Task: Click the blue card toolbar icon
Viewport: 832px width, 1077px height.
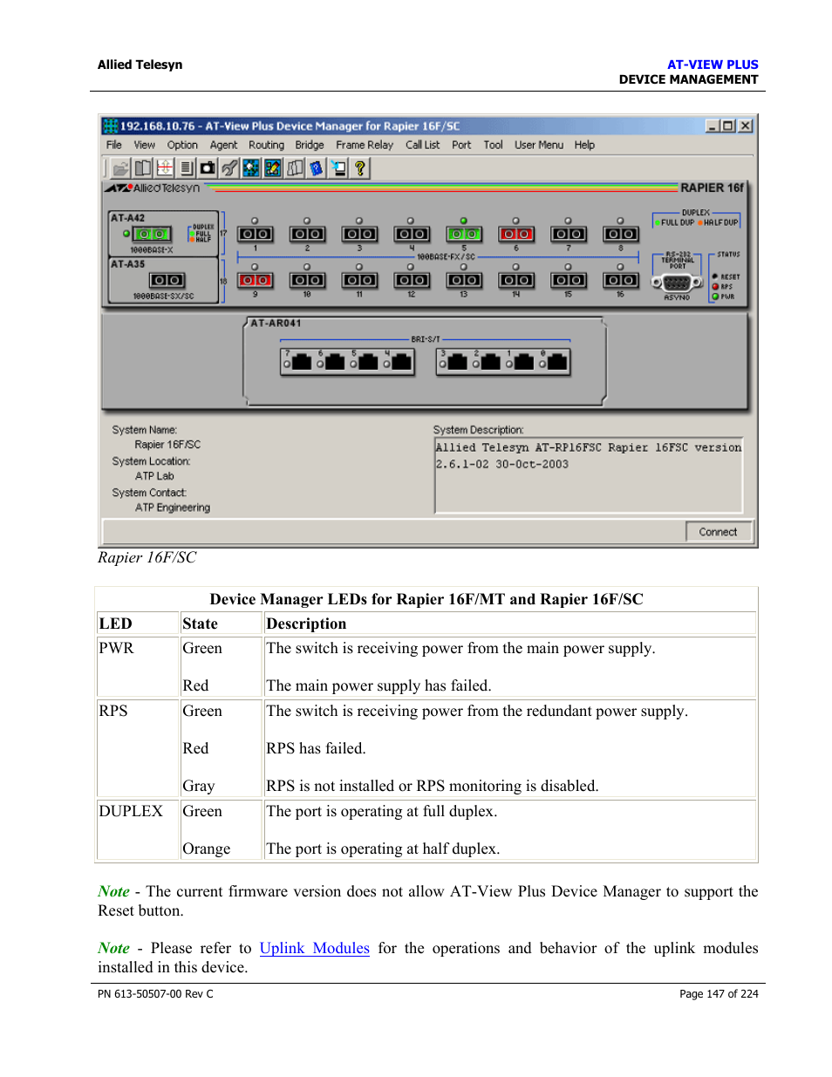Action: (316, 168)
